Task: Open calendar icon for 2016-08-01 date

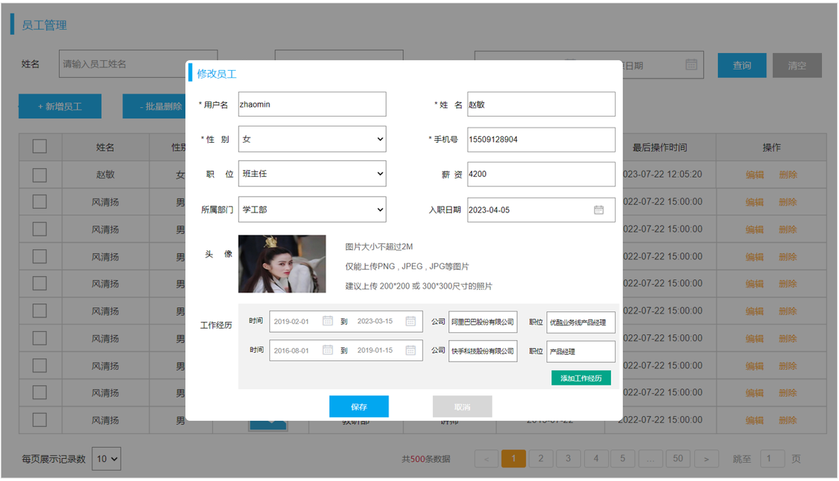Action: pos(328,350)
